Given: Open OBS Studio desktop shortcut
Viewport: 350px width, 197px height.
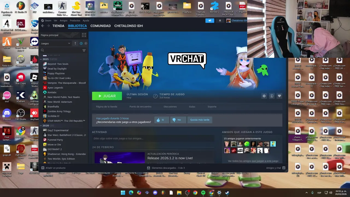Looking at the screenshot, I should [21, 115].
